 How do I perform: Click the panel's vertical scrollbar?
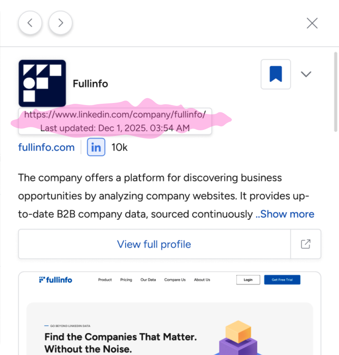[x=336, y=94]
